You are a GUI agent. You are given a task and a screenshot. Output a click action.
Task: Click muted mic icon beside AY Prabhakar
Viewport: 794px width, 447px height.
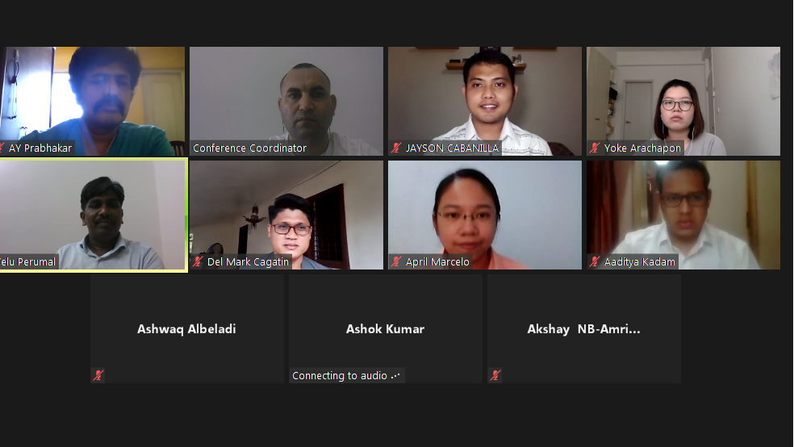[2, 148]
